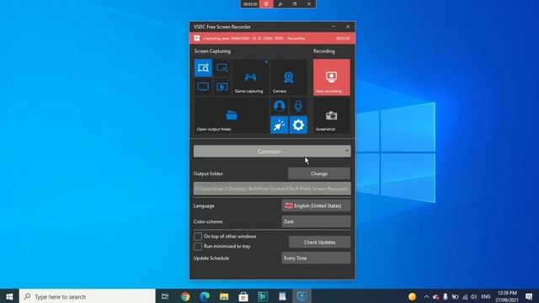Click the output folder path field

(x=272, y=189)
